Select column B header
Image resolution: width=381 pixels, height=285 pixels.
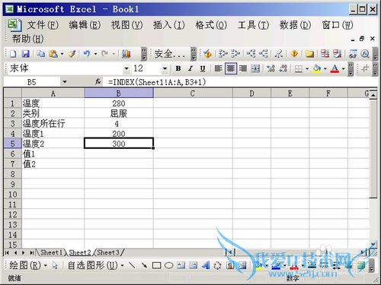[119, 93]
